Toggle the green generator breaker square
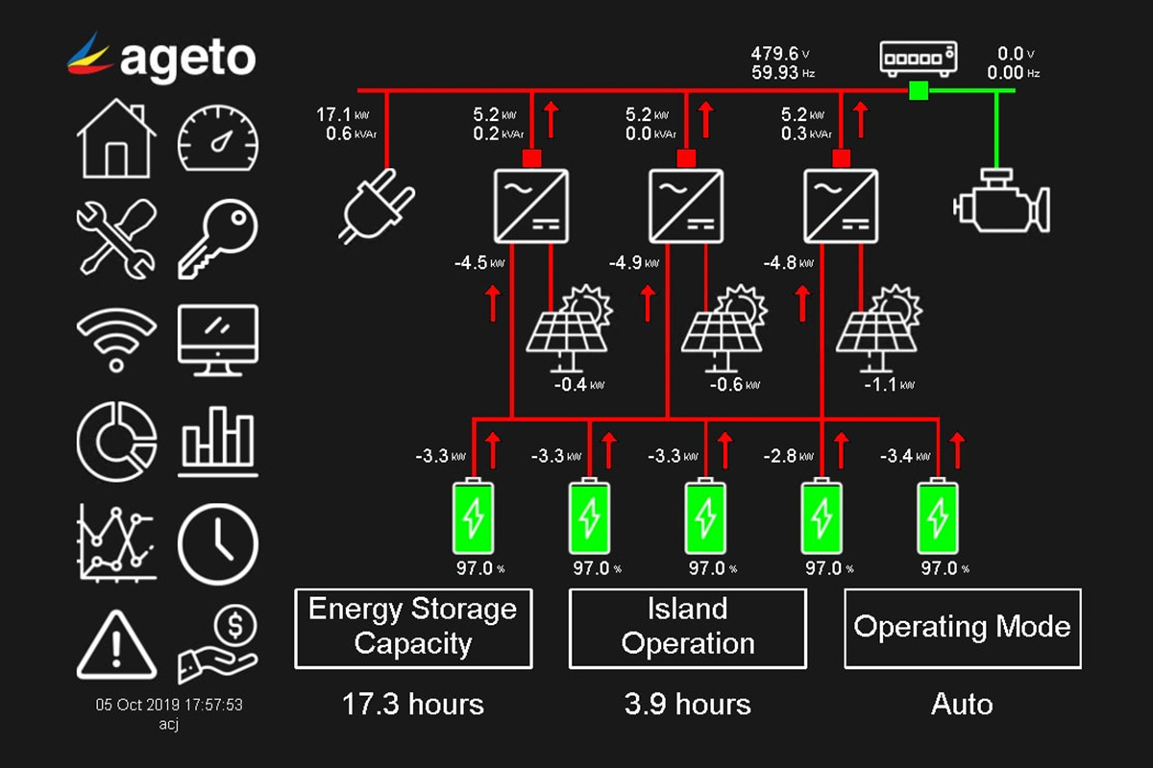 point(919,91)
